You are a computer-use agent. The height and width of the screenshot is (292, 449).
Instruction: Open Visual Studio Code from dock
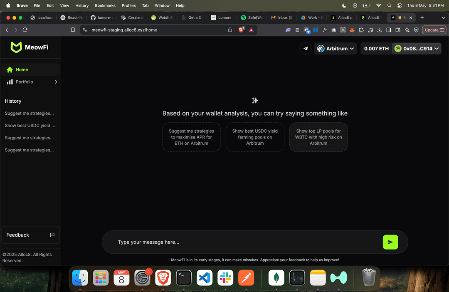[x=205, y=277]
